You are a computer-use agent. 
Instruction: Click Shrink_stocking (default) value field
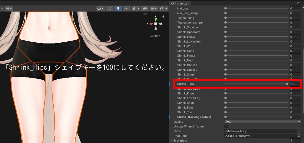coord(295,117)
